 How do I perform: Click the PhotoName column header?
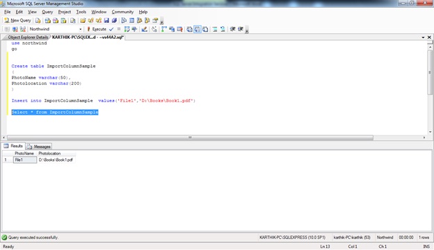(25, 153)
